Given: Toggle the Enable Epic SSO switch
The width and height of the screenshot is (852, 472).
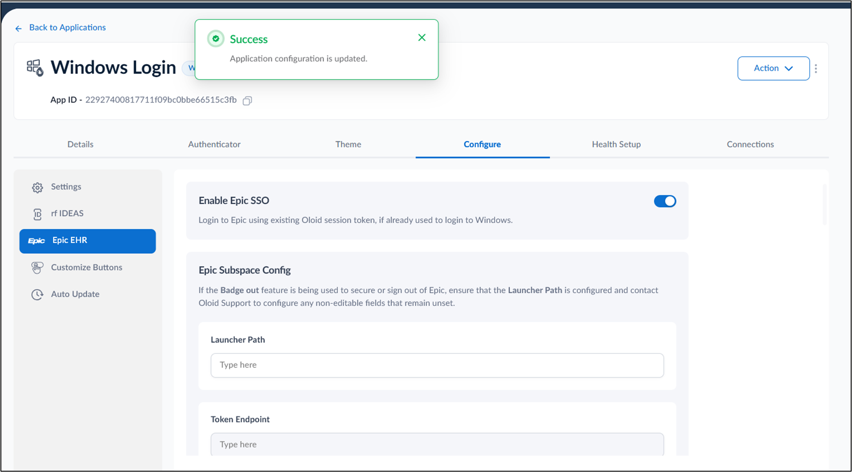Looking at the screenshot, I should [665, 201].
